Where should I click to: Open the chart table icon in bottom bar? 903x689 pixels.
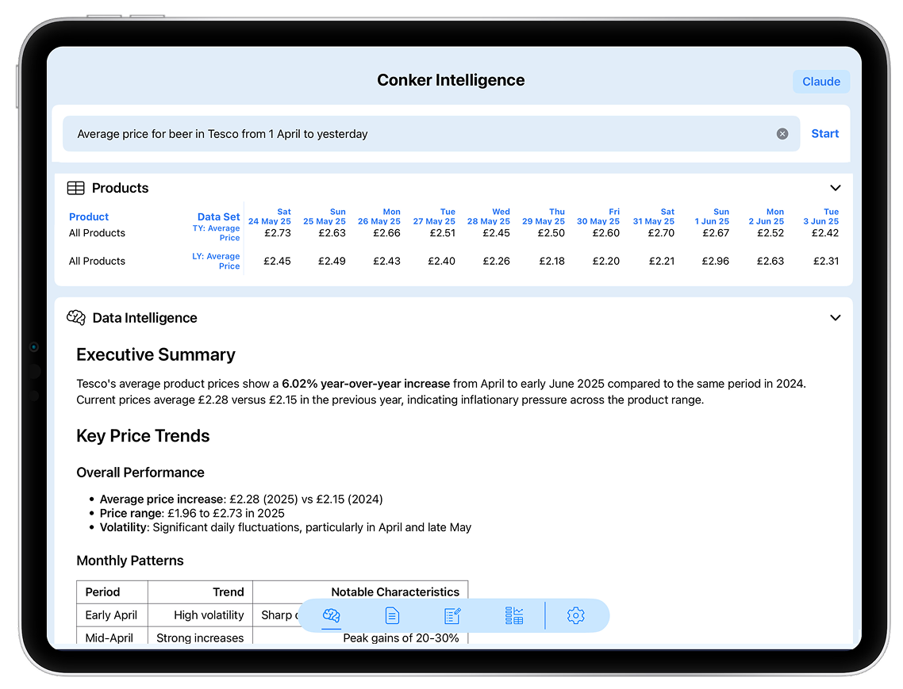tap(513, 615)
